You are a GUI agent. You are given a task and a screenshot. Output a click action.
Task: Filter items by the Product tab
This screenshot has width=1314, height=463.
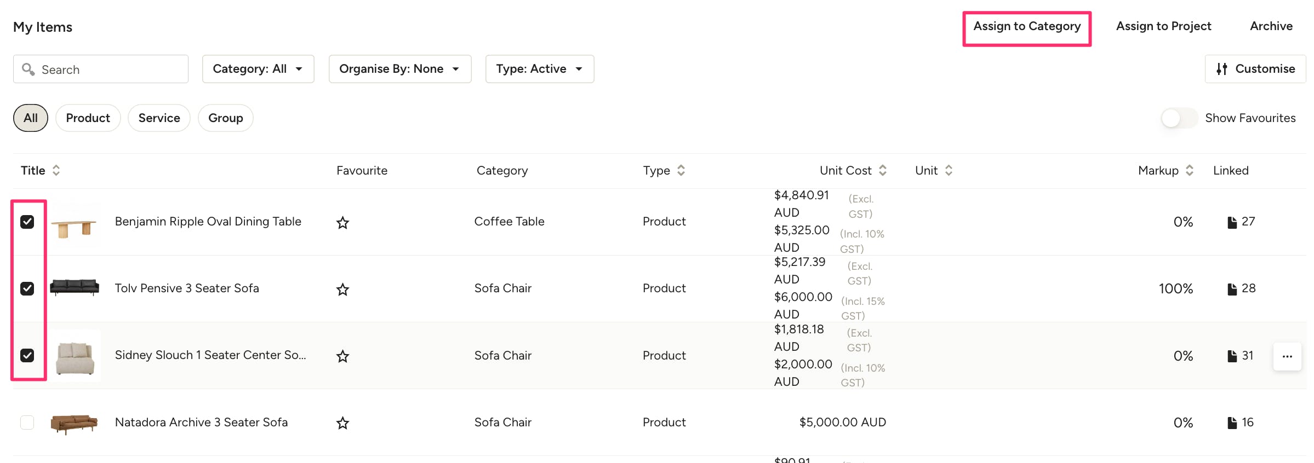(x=88, y=118)
